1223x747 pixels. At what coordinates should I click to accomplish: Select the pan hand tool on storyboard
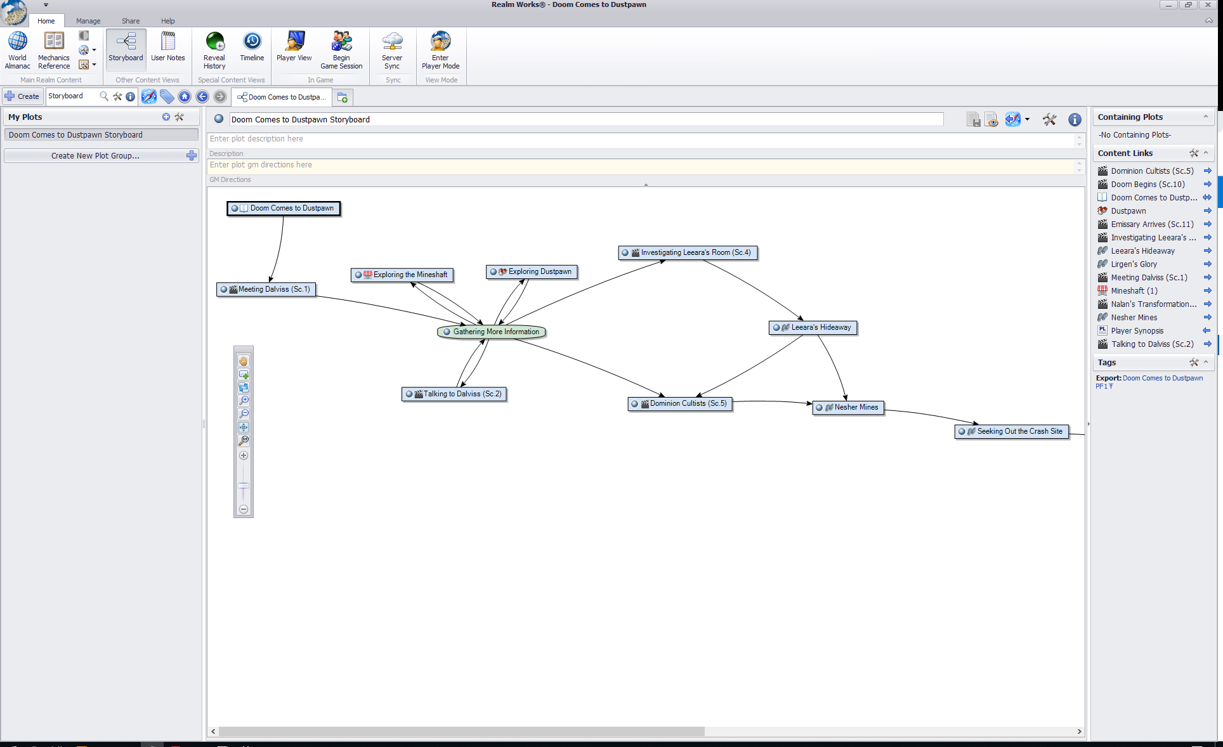(244, 361)
